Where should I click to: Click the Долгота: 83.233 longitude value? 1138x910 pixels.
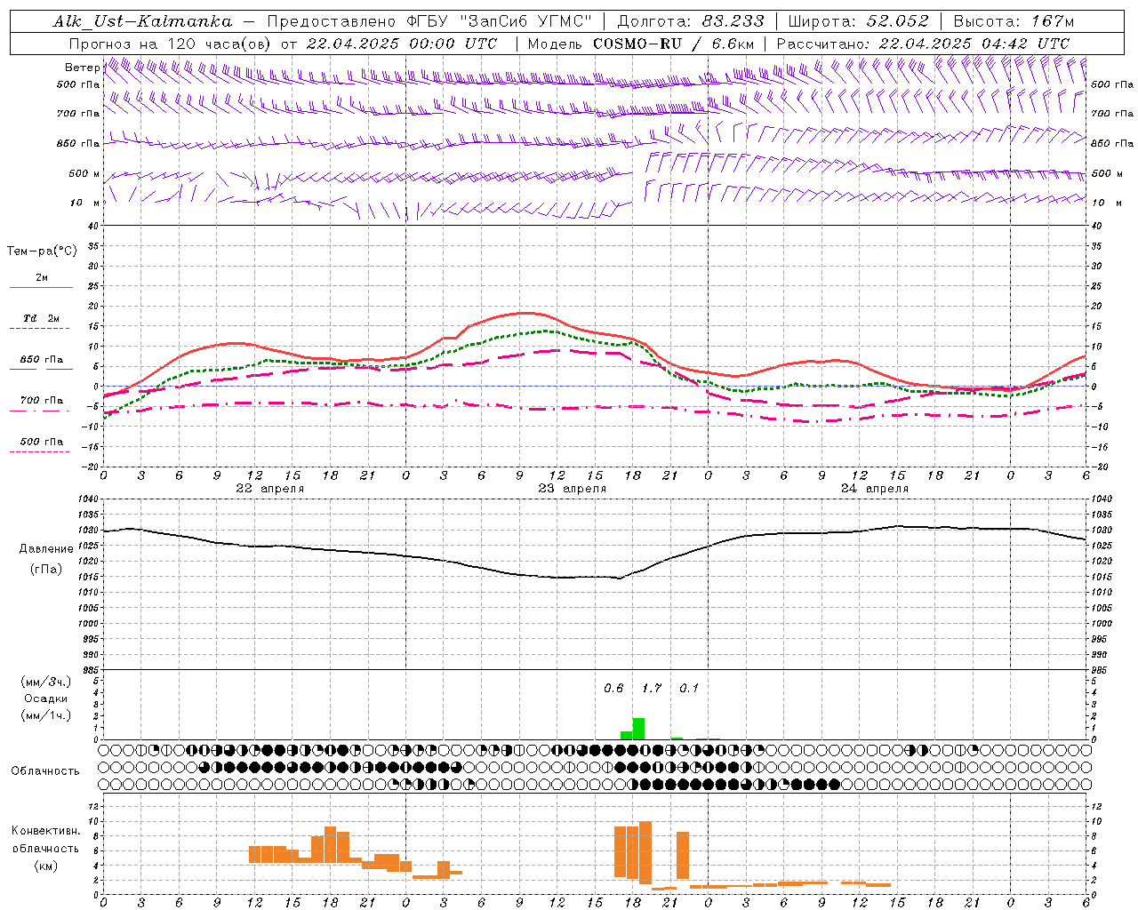pos(691,21)
